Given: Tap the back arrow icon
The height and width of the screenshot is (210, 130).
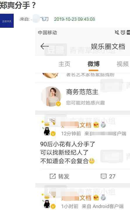Looking at the screenshot, I should 45,46.
